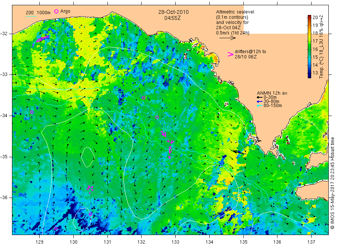Click the 134 longitude axis label

(209, 242)
